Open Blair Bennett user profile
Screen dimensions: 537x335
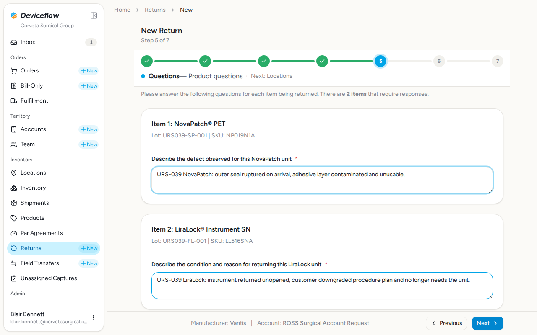49,318
